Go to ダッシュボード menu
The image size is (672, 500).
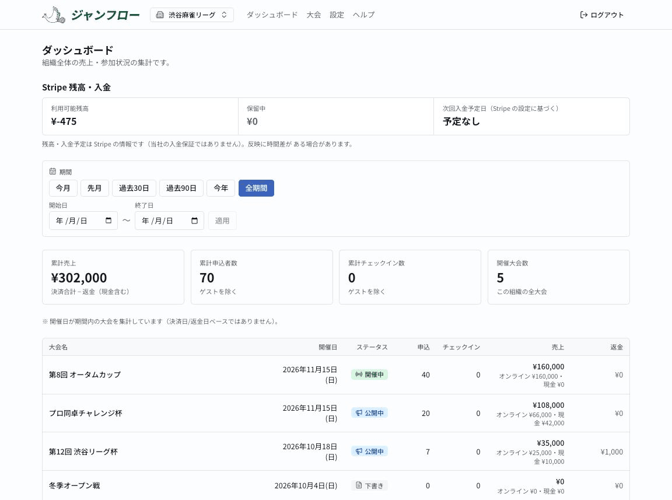point(272,15)
